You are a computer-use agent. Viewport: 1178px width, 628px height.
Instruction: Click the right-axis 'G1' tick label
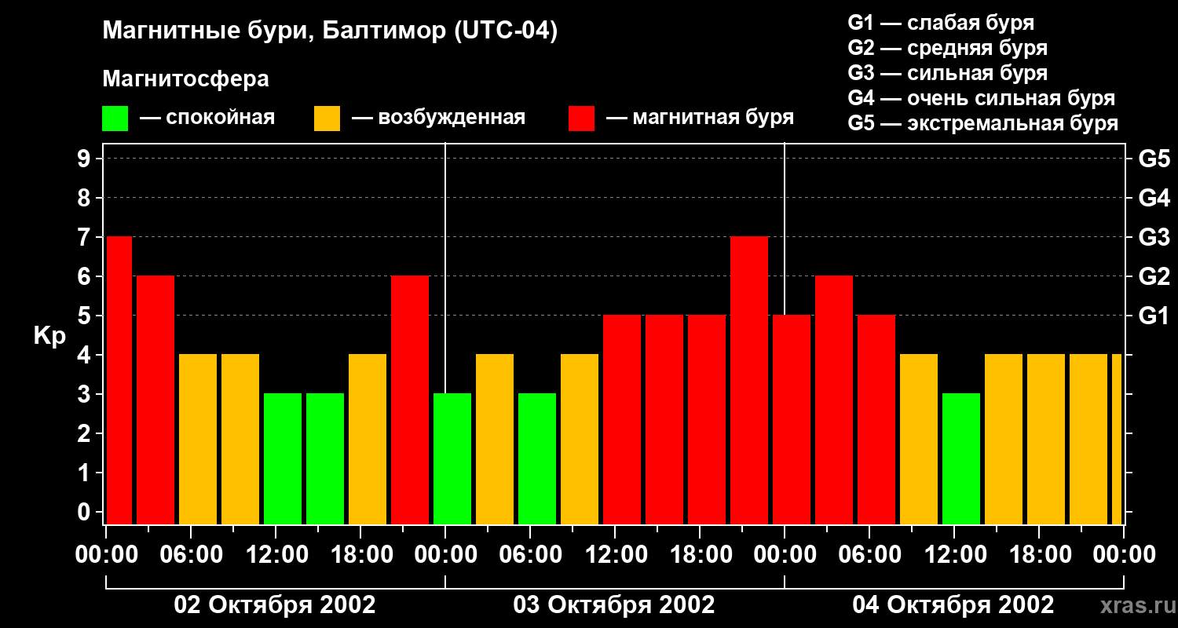(x=1154, y=316)
